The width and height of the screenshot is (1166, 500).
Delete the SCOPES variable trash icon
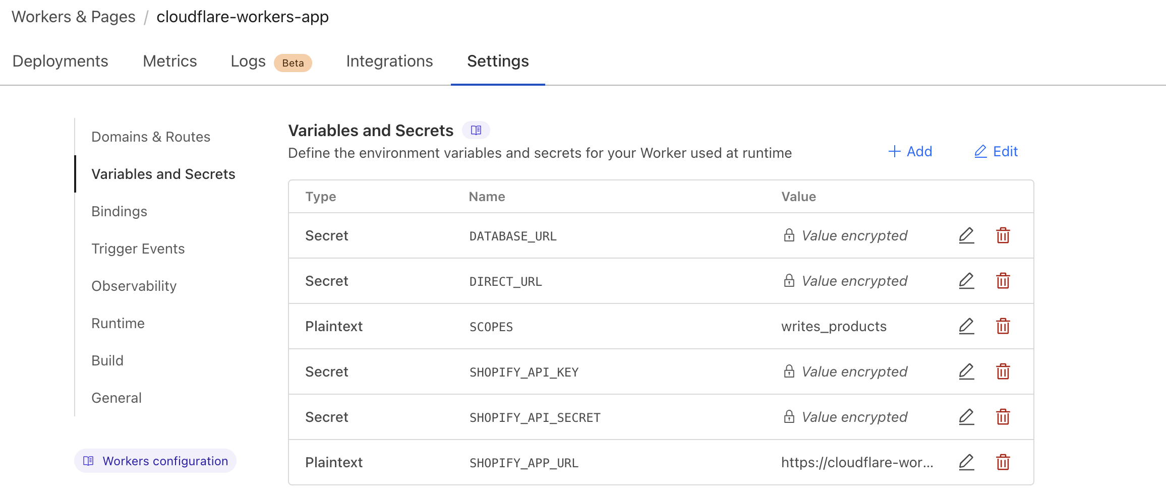pyautogui.click(x=1003, y=326)
